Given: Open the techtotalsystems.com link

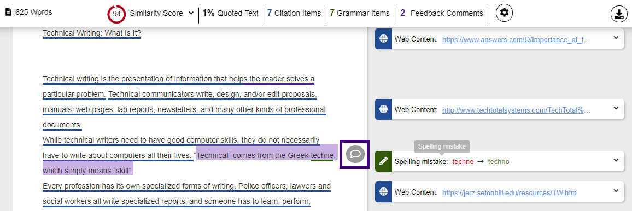Looking at the screenshot, I should pos(516,110).
